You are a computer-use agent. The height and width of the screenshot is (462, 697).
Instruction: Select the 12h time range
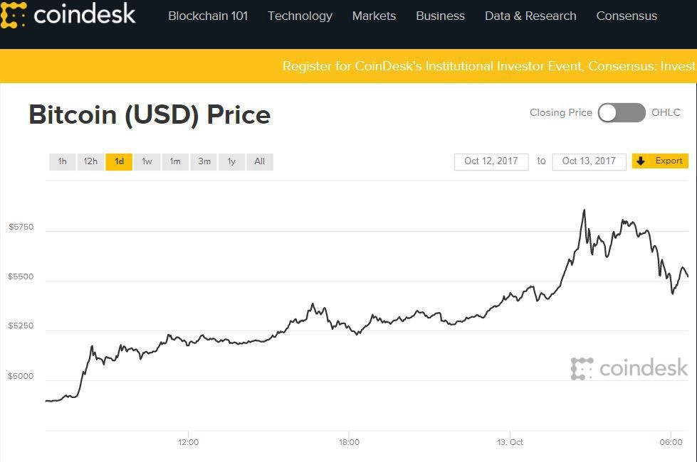pos(90,162)
